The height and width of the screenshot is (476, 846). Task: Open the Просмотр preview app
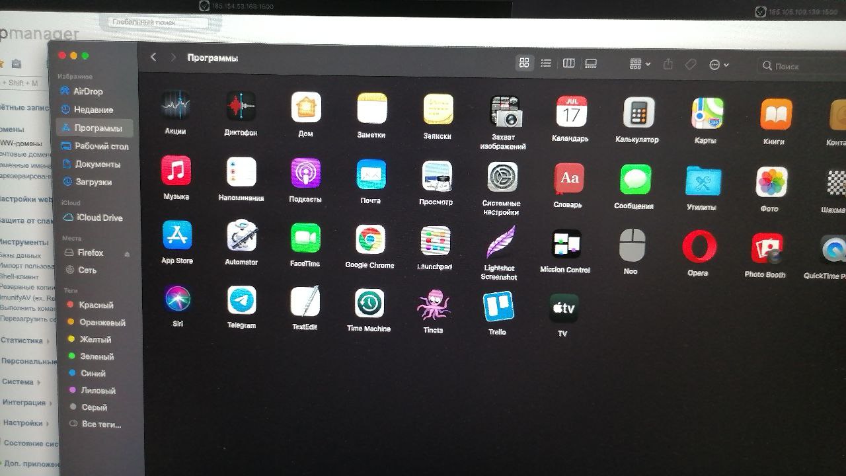point(437,177)
